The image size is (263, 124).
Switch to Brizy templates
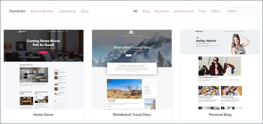tap(85, 11)
